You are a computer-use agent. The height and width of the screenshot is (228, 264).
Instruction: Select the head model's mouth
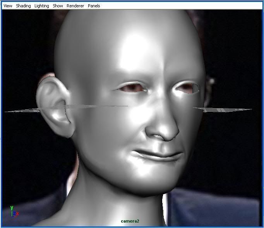157,155
